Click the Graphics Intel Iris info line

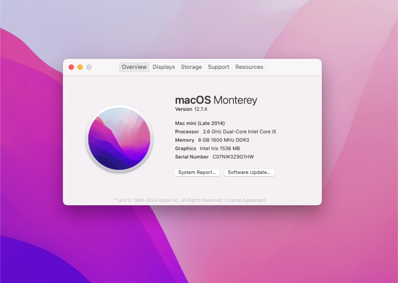tap(207, 149)
